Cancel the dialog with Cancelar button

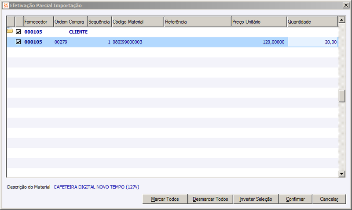(329, 199)
